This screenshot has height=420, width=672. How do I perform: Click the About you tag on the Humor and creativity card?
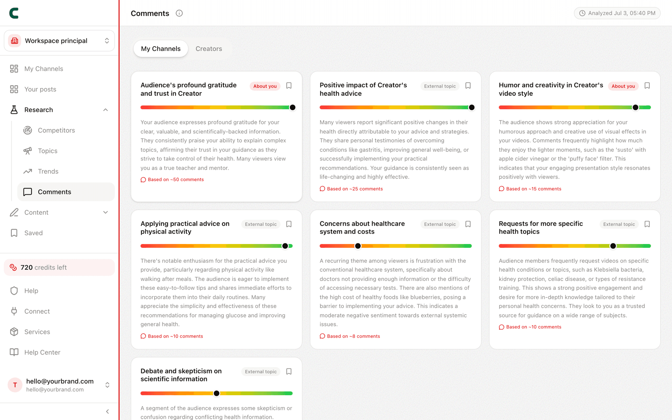[623, 86]
